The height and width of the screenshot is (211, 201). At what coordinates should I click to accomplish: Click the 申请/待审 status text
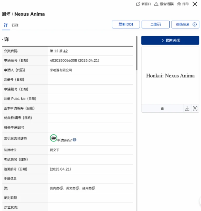(65, 140)
